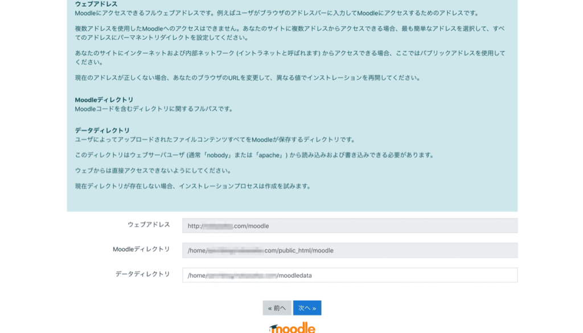
Task: Click the sentence 'Moodleコードを含むディレクトリに関するフルパスです。'
Action: pyautogui.click(x=155, y=109)
